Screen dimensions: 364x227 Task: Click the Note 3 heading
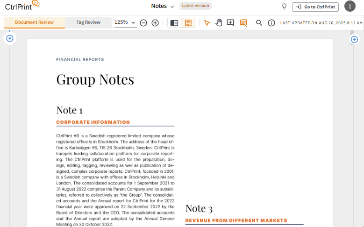[x=199, y=208]
